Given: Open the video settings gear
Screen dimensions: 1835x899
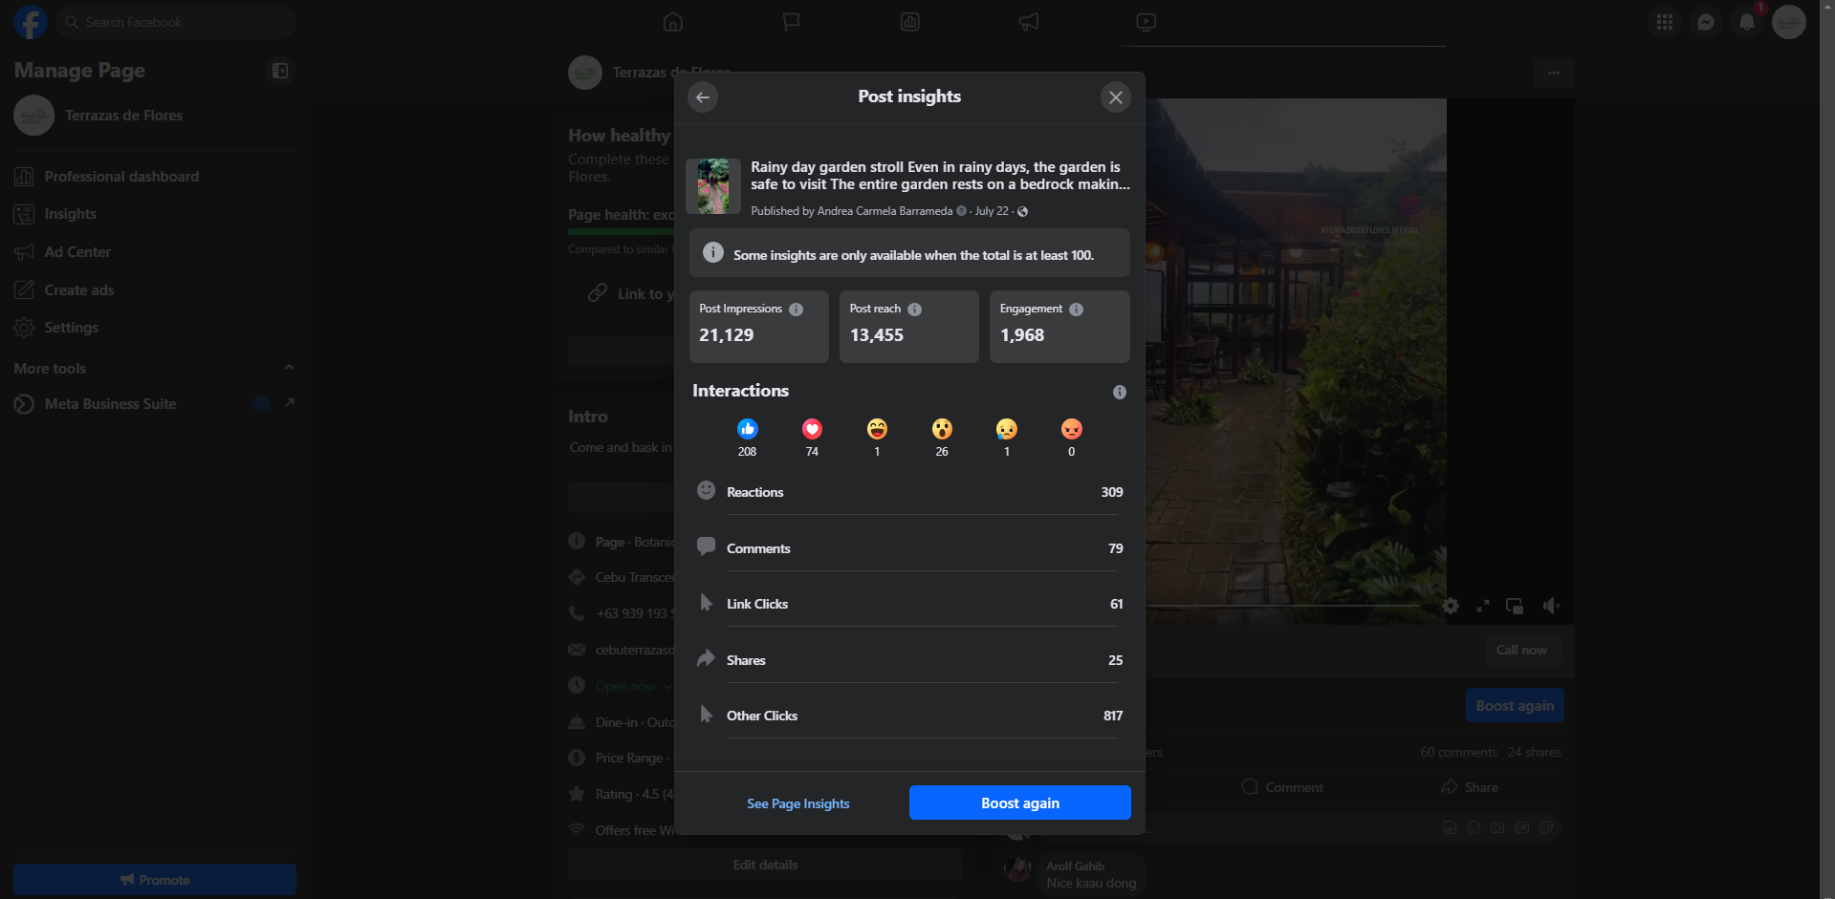Looking at the screenshot, I should pyautogui.click(x=1451, y=606).
